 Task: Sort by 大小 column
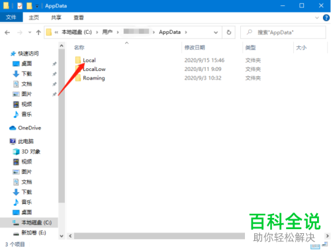301,48
